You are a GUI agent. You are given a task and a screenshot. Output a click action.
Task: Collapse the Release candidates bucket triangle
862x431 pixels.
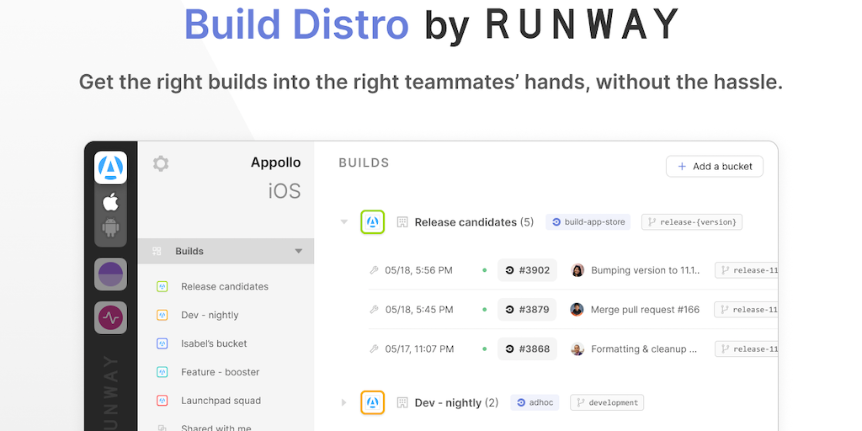(344, 222)
